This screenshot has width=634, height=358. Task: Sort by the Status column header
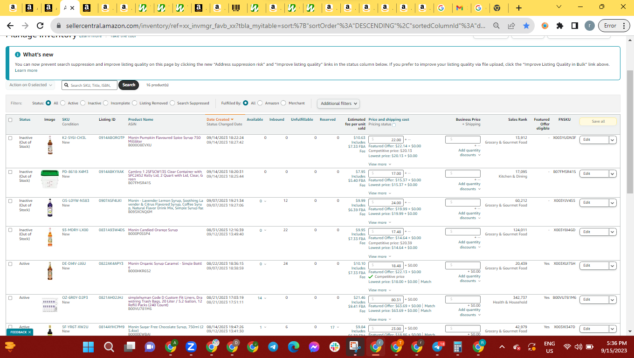25,120
